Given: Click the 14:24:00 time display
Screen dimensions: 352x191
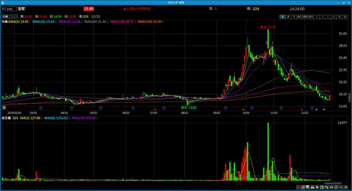Looking at the screenshot, I should (297, 9).
